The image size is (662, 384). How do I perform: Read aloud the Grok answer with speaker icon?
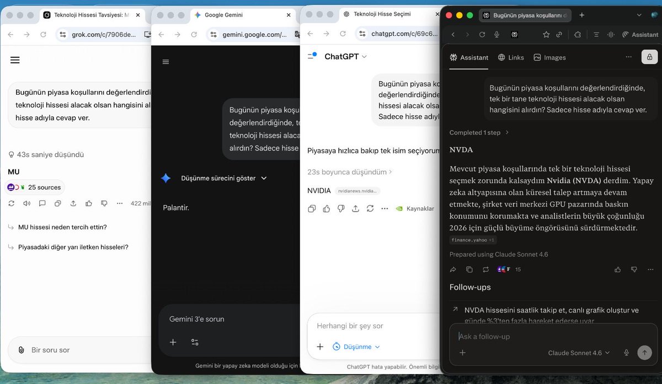coord(26,203)
